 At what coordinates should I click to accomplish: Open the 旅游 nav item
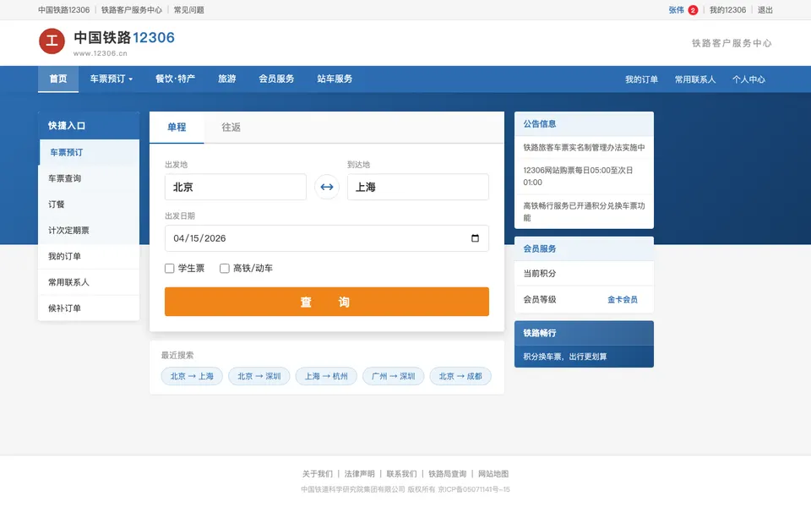[227, 79]
